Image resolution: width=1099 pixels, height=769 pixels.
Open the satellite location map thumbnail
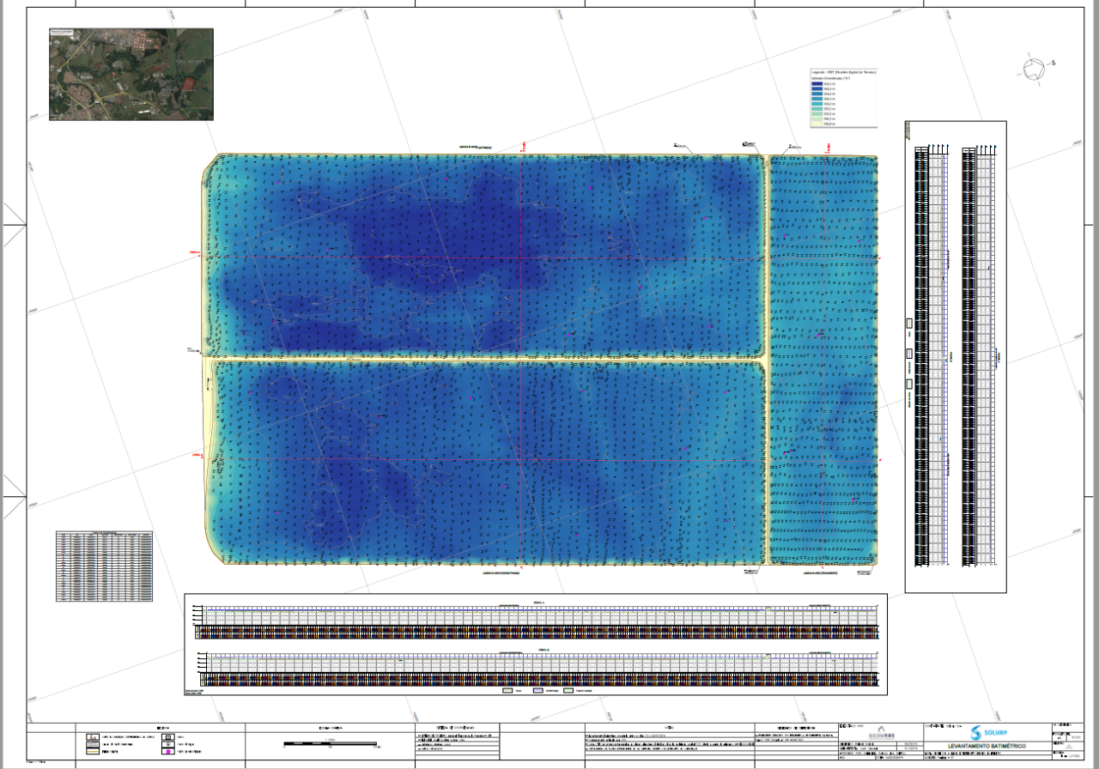tap(131, 74)
